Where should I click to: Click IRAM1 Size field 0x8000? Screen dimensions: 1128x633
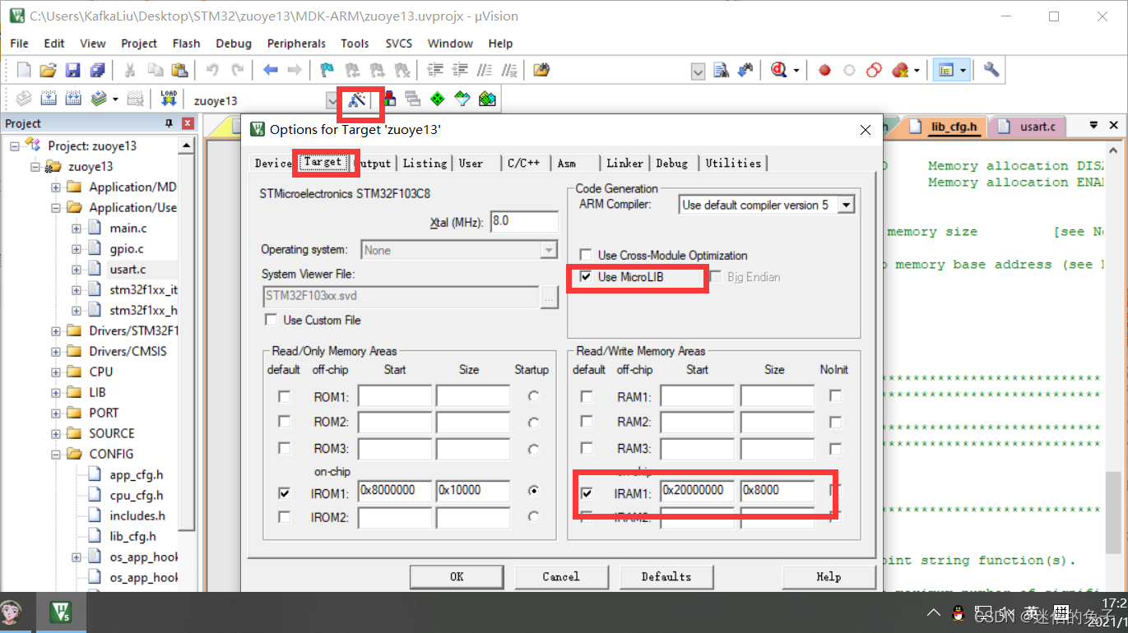(777, 491)
